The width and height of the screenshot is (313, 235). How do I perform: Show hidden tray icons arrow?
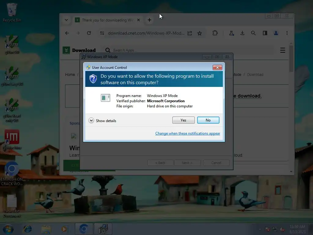point(260,229)
